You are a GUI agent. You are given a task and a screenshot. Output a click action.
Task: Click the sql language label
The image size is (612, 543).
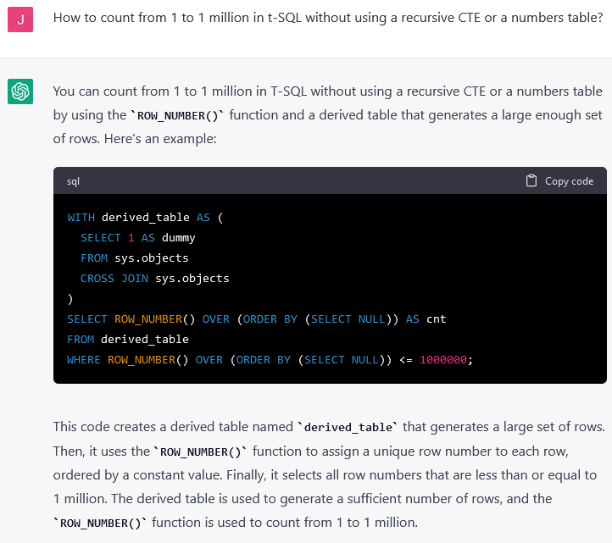73,181
